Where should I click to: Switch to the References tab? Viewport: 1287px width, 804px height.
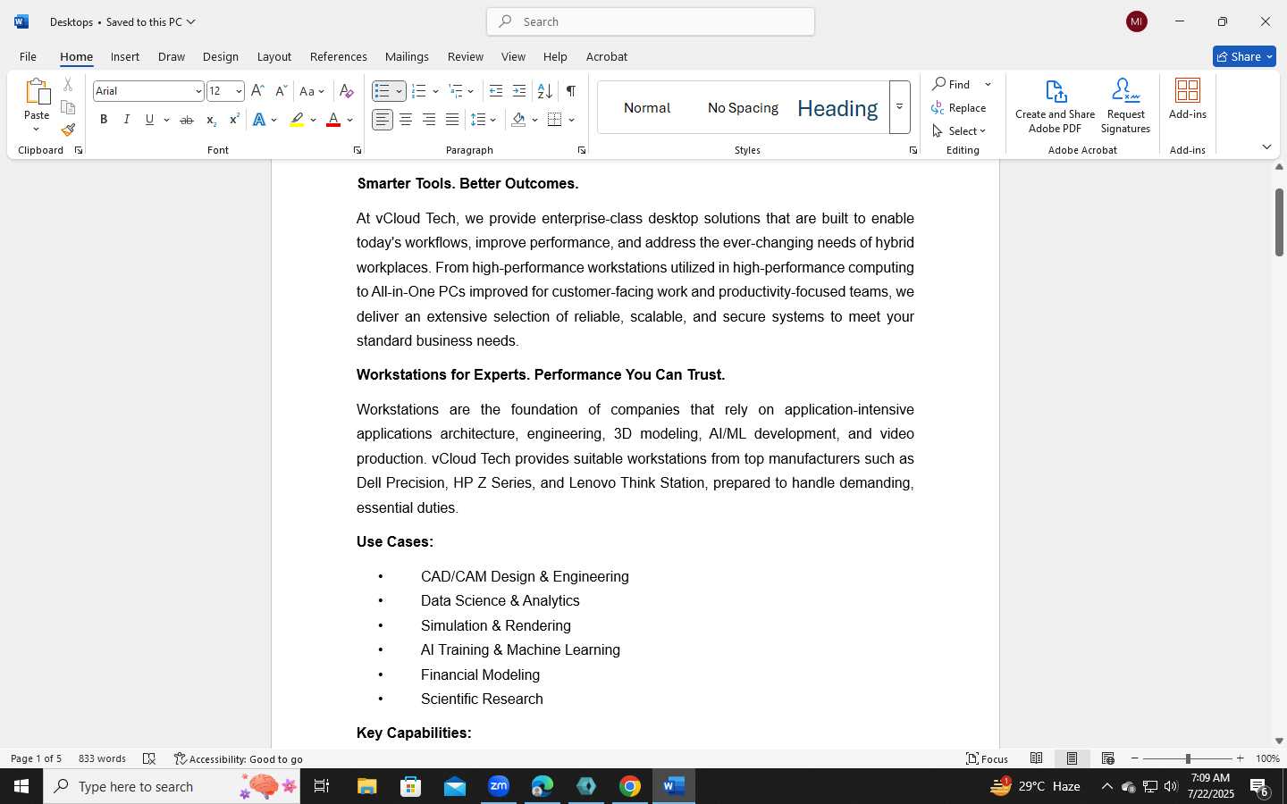pos(339,56)
